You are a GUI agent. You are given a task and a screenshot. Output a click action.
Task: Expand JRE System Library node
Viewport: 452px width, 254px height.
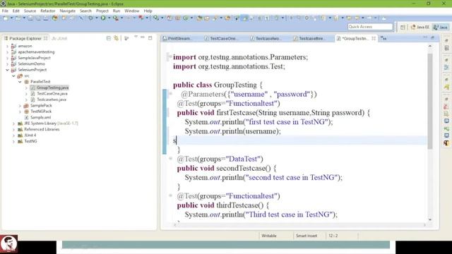(13, 123)
